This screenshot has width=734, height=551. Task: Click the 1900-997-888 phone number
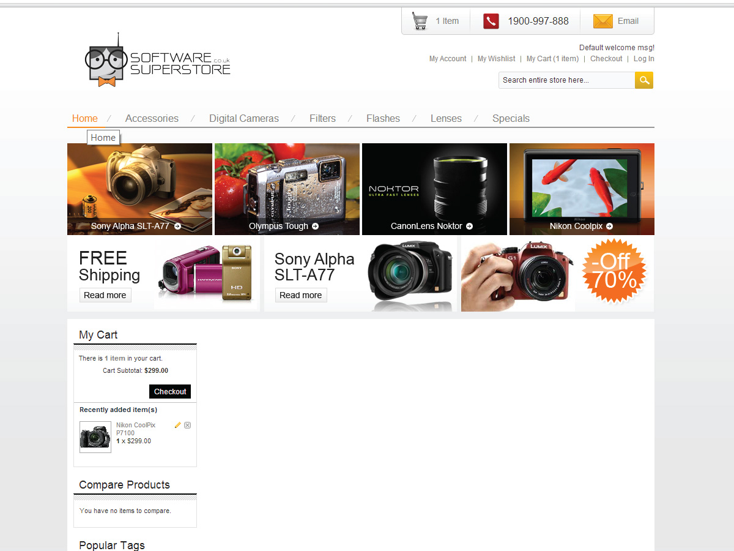(538, 21)
